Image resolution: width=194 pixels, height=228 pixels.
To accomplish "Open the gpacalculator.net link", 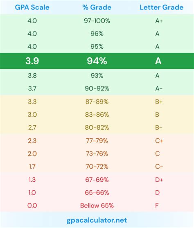I will 97,220.
